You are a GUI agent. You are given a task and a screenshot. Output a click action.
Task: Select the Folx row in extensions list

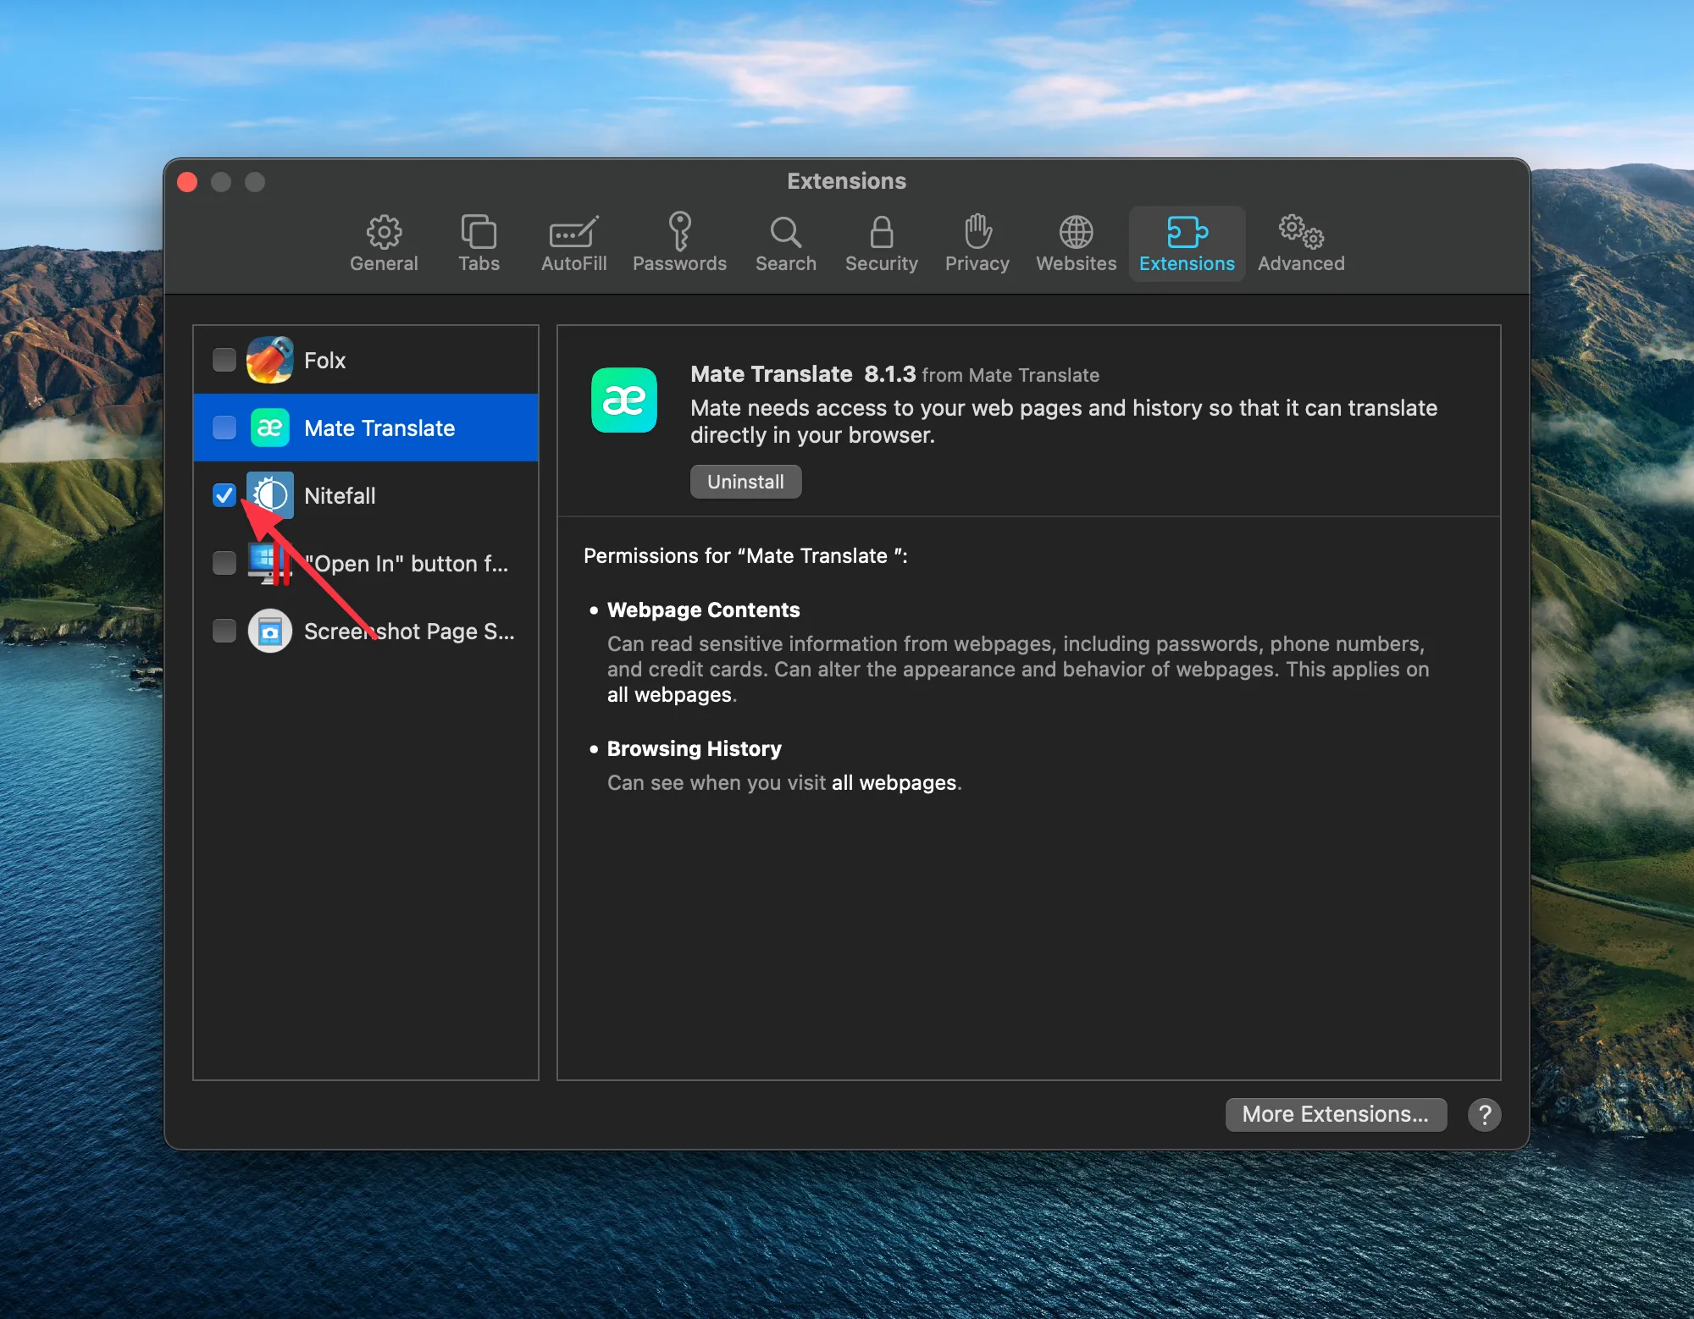tap(366, 360)
